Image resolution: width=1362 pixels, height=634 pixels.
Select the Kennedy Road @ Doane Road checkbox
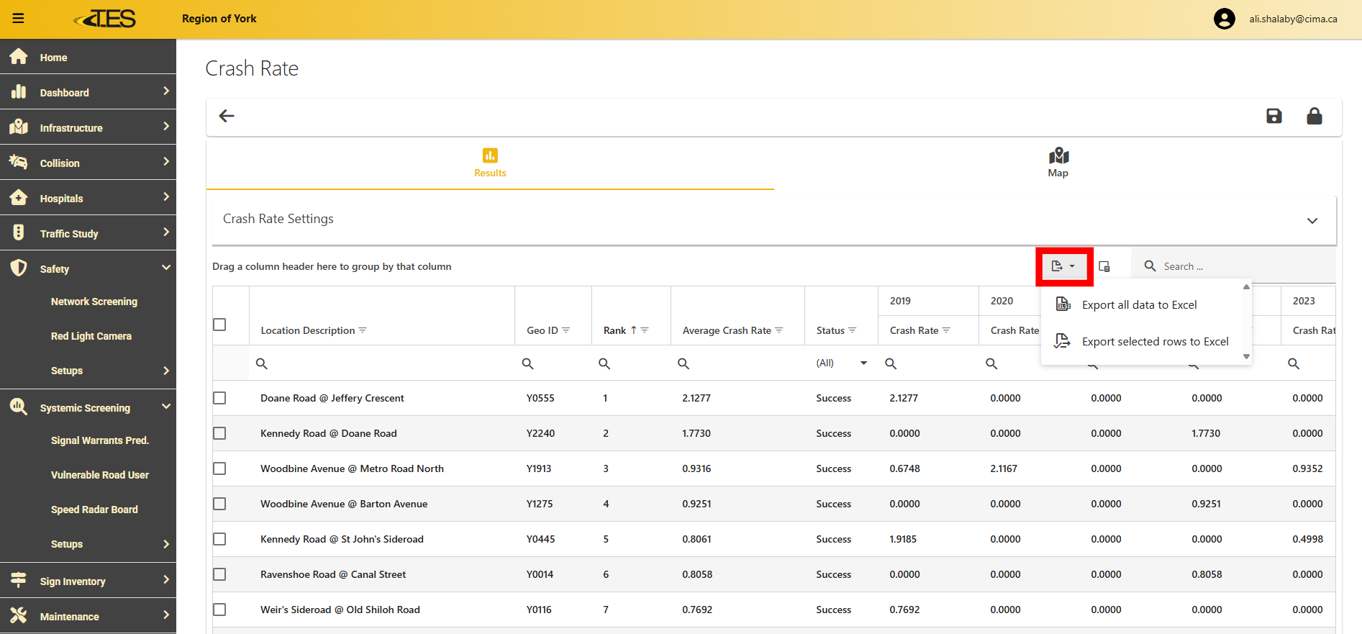coord(219,433)
